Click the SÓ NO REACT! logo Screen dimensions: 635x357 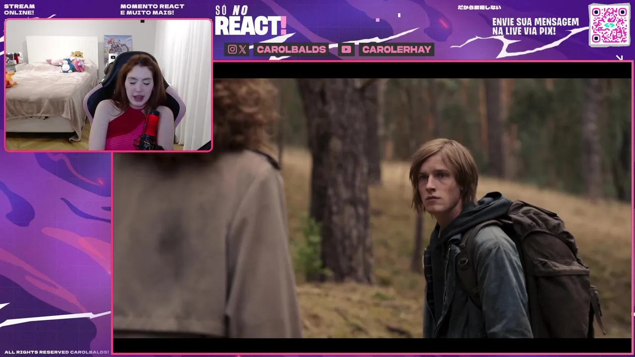coord(251,21)
